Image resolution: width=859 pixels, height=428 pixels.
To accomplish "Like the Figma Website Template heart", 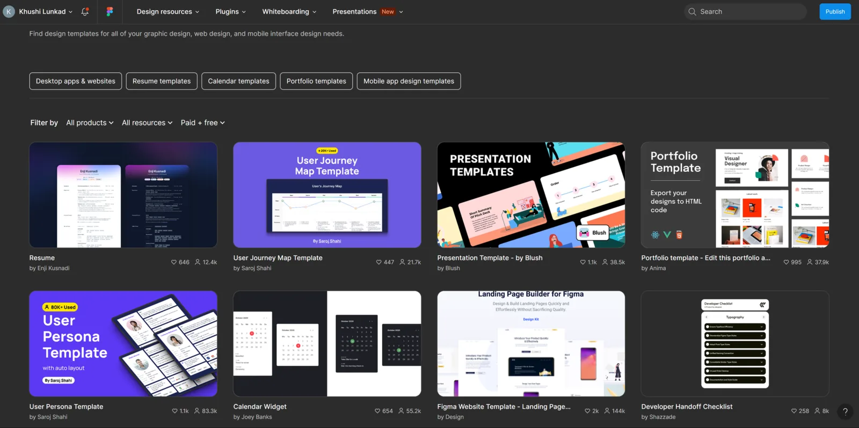I will pos(587,411).
